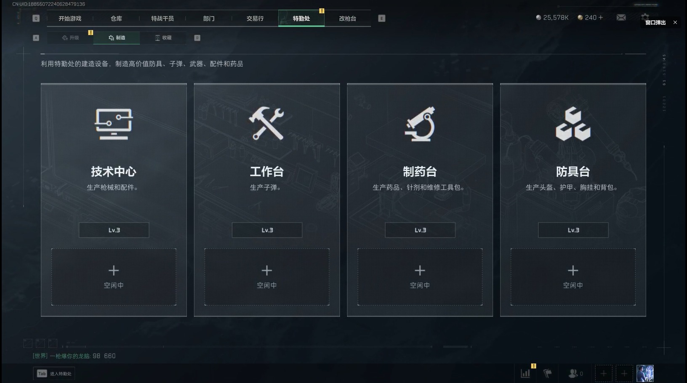687x383 pixels.
Task: Click the 制药台 microscope icon
Action: pos(420,124)
